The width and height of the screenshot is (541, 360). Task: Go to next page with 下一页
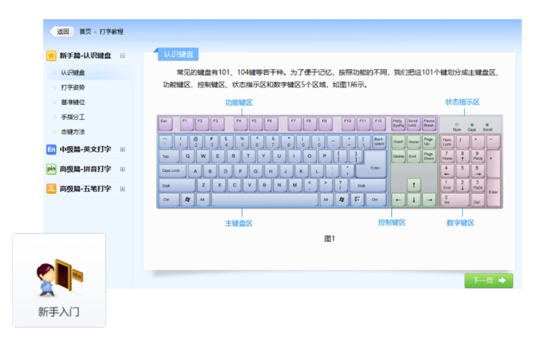click(488, 280)
